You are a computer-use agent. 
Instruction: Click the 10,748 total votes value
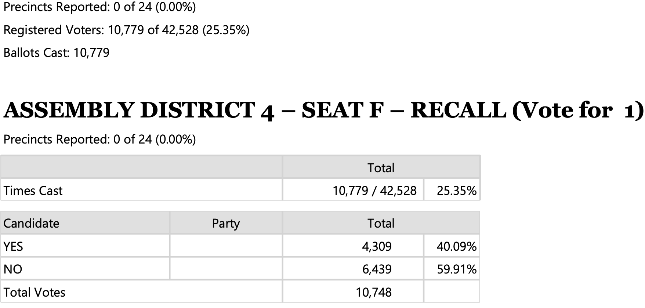[x=374, y=292]
